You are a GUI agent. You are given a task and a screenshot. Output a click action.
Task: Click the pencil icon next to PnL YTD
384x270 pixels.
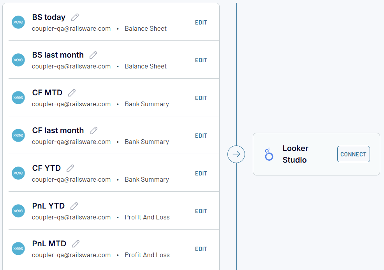74,206
